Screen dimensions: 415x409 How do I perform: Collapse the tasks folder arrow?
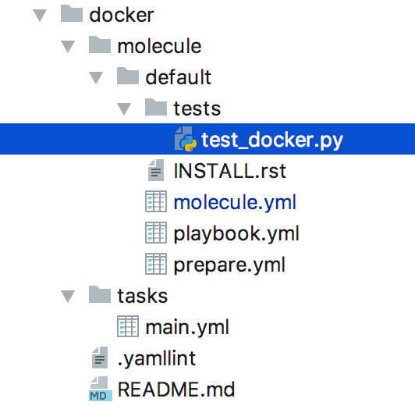(68, 297)
